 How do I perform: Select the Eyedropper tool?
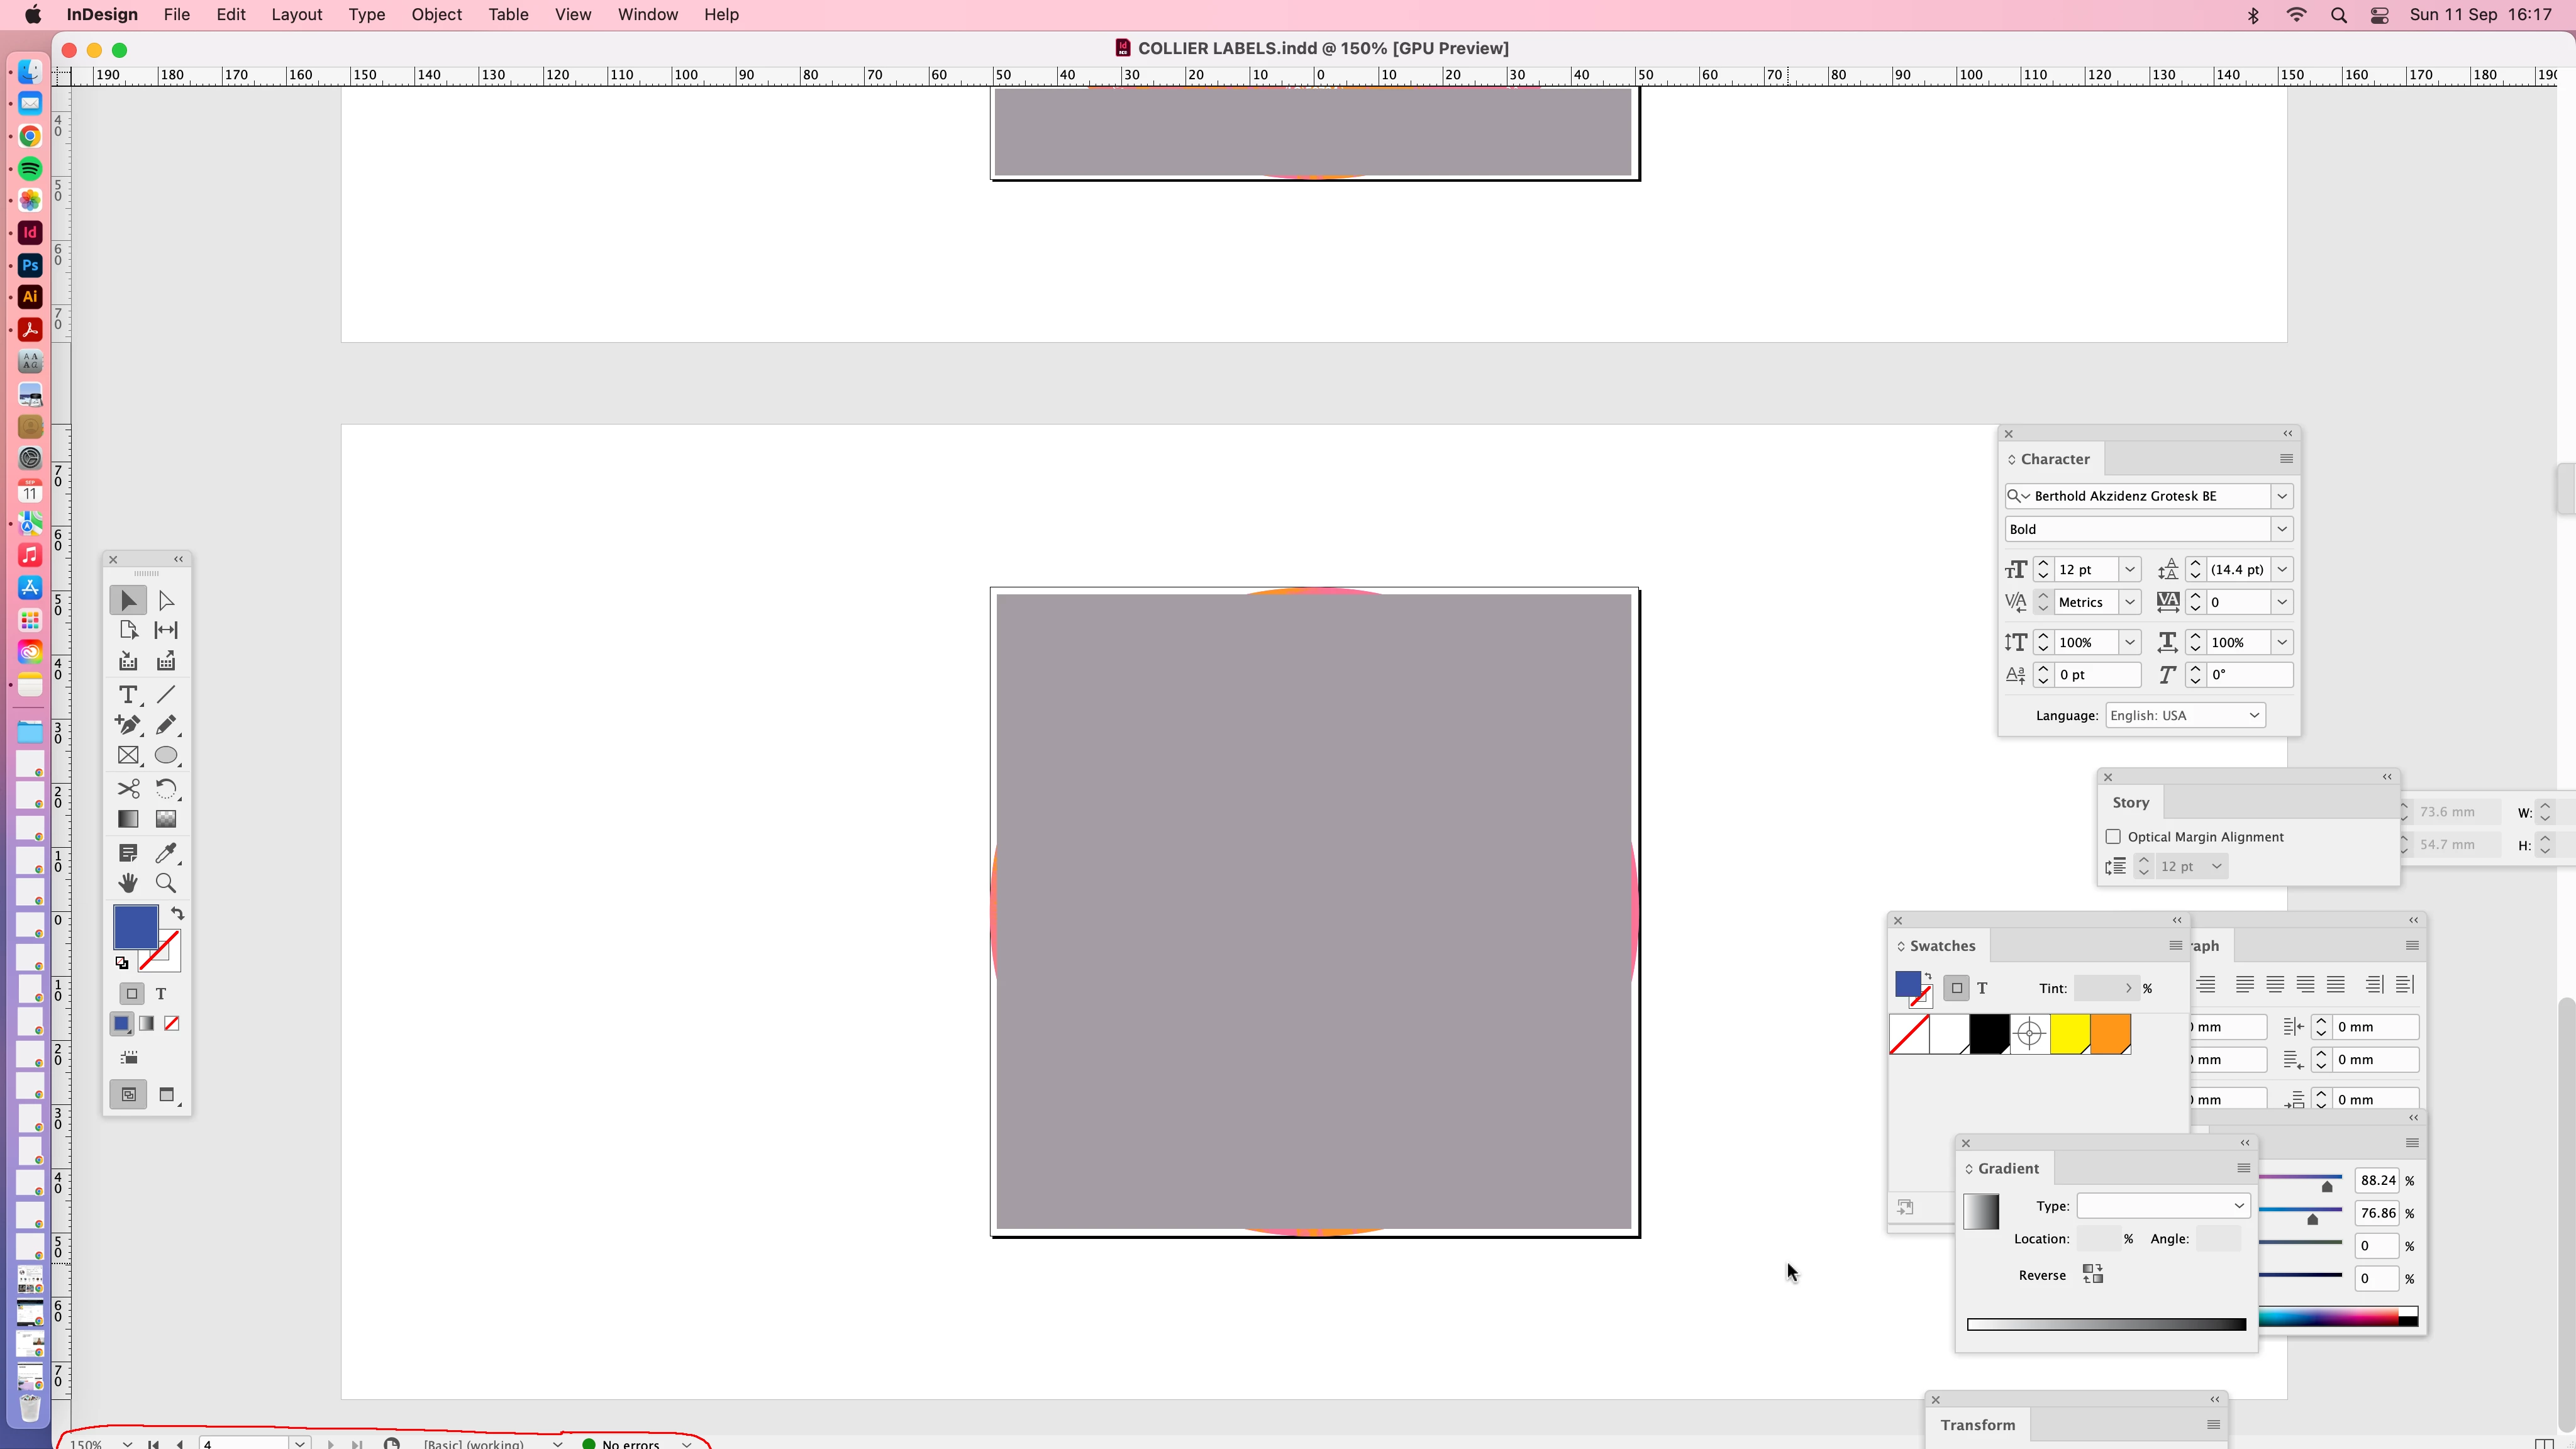[x=166, y=853]
